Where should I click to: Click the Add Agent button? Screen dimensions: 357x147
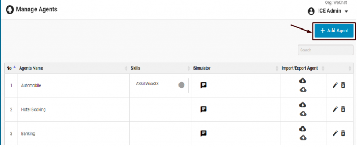point(334,31)
